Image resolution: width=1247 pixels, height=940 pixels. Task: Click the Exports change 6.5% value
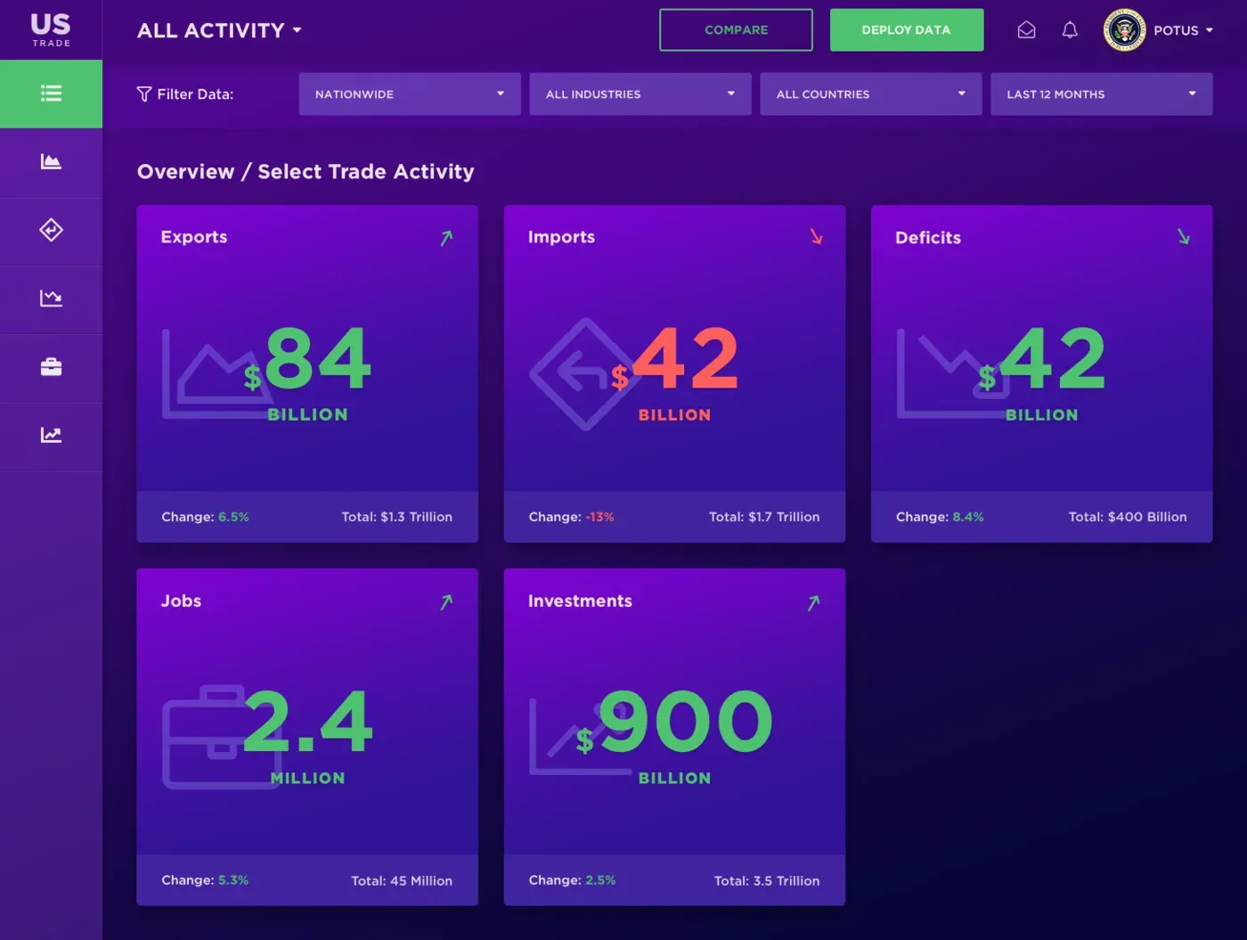coord(233,517)
